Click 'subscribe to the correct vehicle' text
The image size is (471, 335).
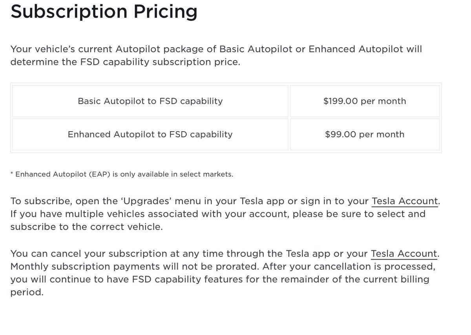coord(86,227)
